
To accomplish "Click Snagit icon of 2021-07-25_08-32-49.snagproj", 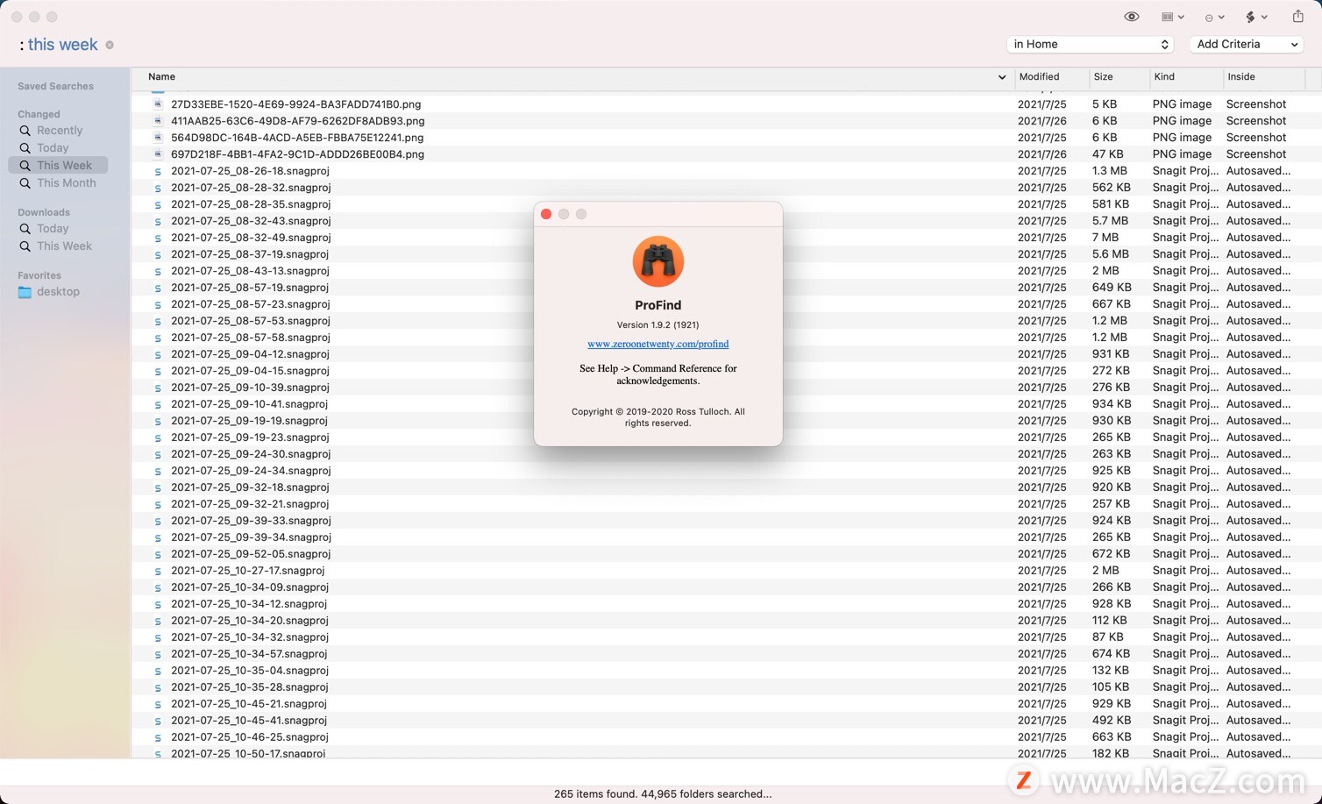I will [158, 238].
